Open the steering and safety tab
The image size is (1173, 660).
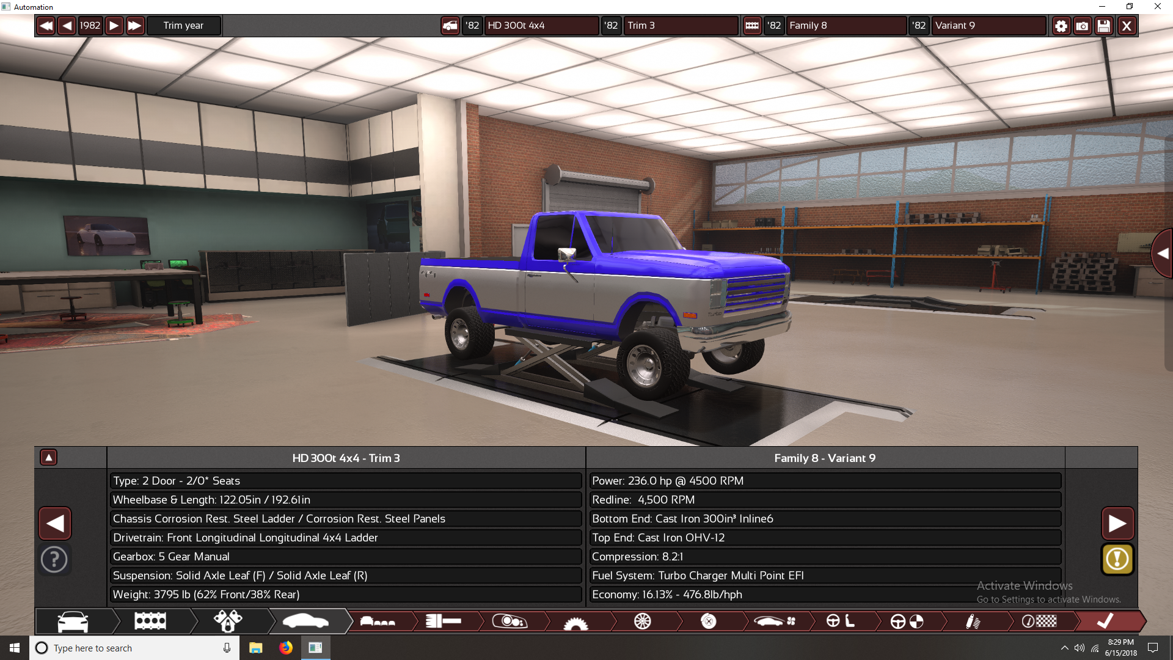907,621
